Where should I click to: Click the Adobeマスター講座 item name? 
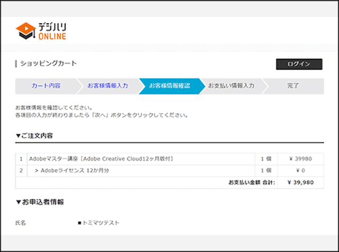tap(101, 159)
